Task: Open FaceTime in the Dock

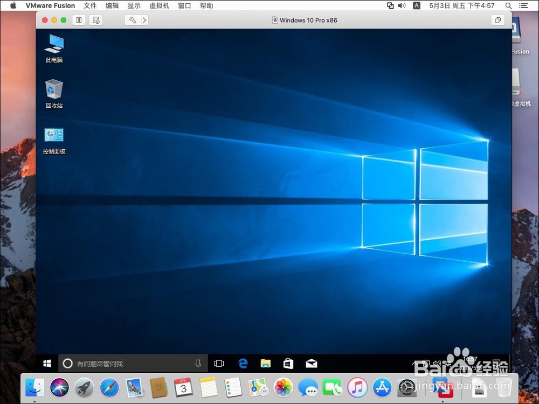Action: click(333, 387)
